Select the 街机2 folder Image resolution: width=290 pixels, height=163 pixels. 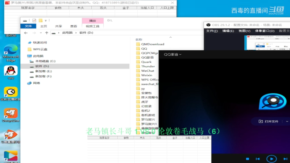[x=145, y=111]
